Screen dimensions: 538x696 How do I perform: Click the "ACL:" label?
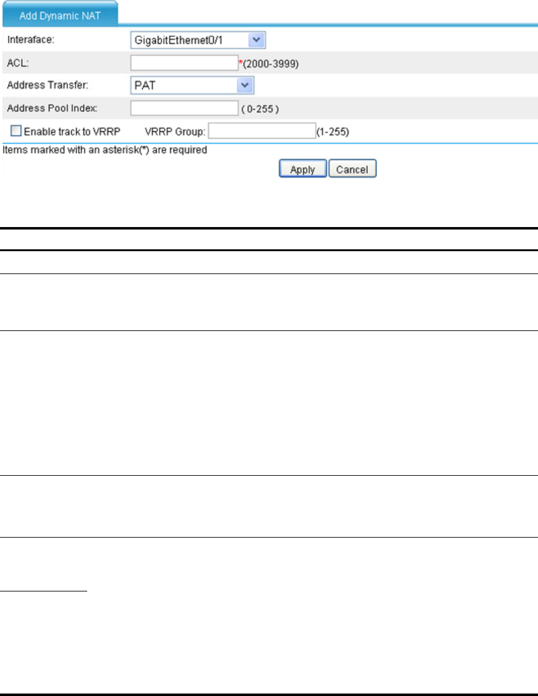[18, 63]
